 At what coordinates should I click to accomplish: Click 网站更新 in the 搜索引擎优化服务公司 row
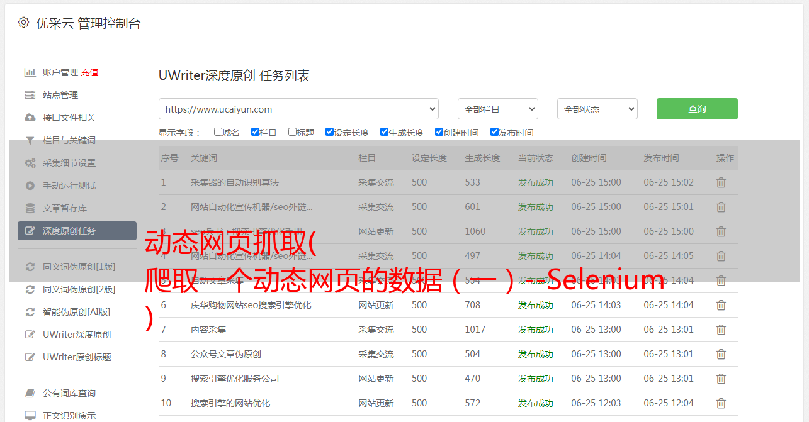[x=376, y=379]
